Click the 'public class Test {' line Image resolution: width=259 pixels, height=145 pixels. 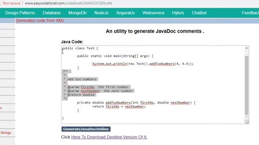coord(80,48)
